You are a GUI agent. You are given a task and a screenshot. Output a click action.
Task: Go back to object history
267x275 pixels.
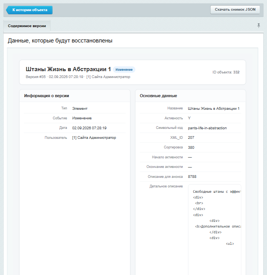[x=29, y=10]
